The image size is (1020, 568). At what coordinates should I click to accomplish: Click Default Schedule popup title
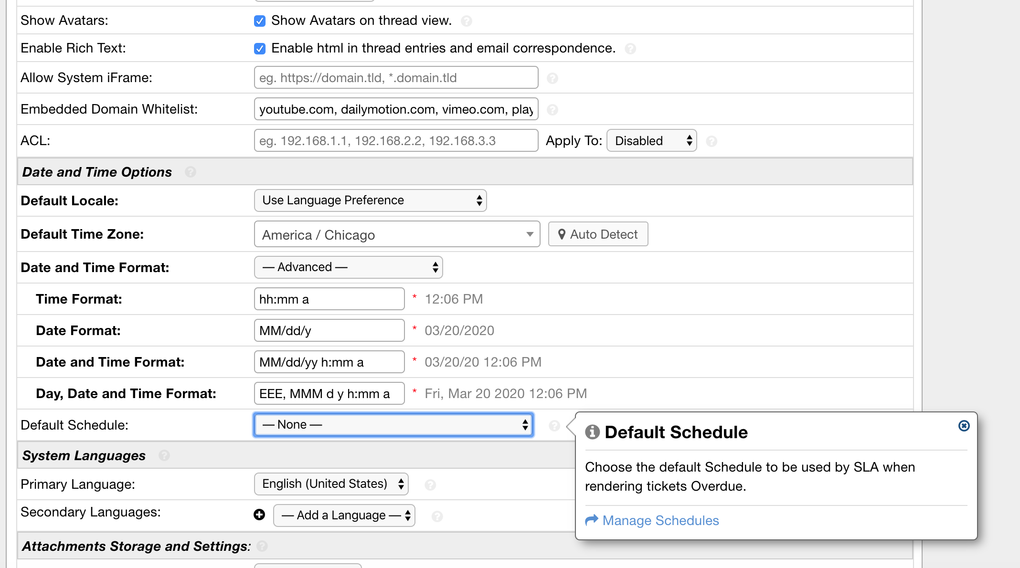click(x=676, y=432)
